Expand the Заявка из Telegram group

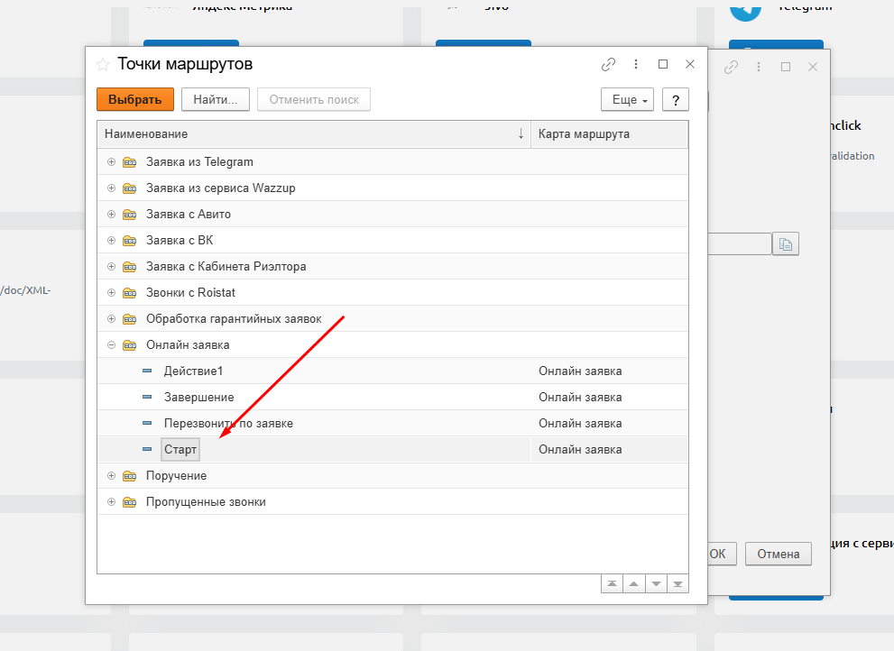tap(111, 162)
